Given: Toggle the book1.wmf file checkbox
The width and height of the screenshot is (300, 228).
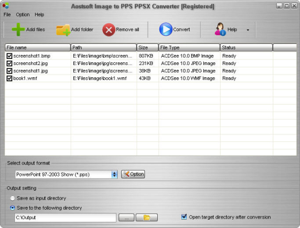Looking at the screenshot, I should (x=9, y=78).
